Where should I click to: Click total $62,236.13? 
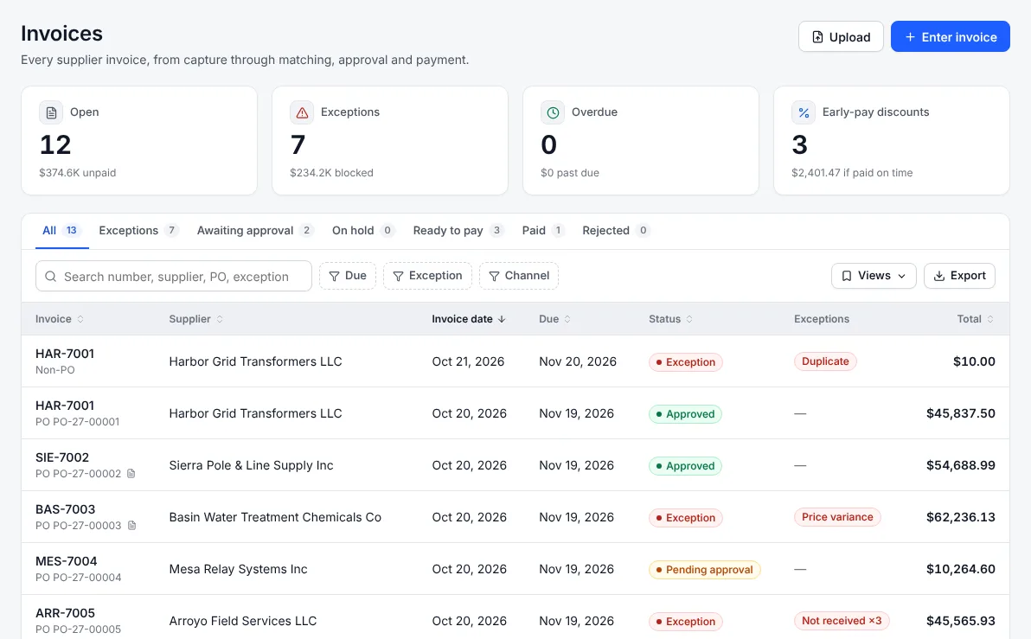tap(961, 517)
